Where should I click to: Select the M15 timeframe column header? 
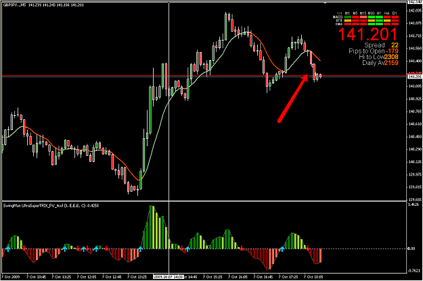(363, 13)
